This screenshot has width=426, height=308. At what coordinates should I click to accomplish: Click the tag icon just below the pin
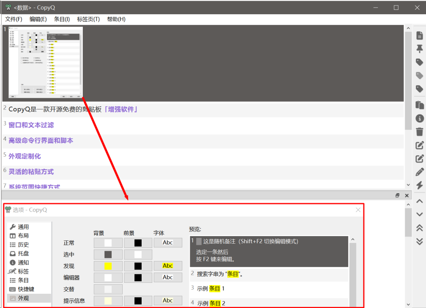tap(419, 62)
